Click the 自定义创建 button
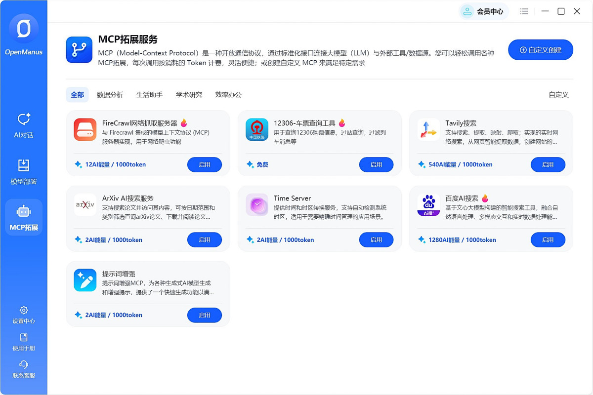 coord(541,50)
